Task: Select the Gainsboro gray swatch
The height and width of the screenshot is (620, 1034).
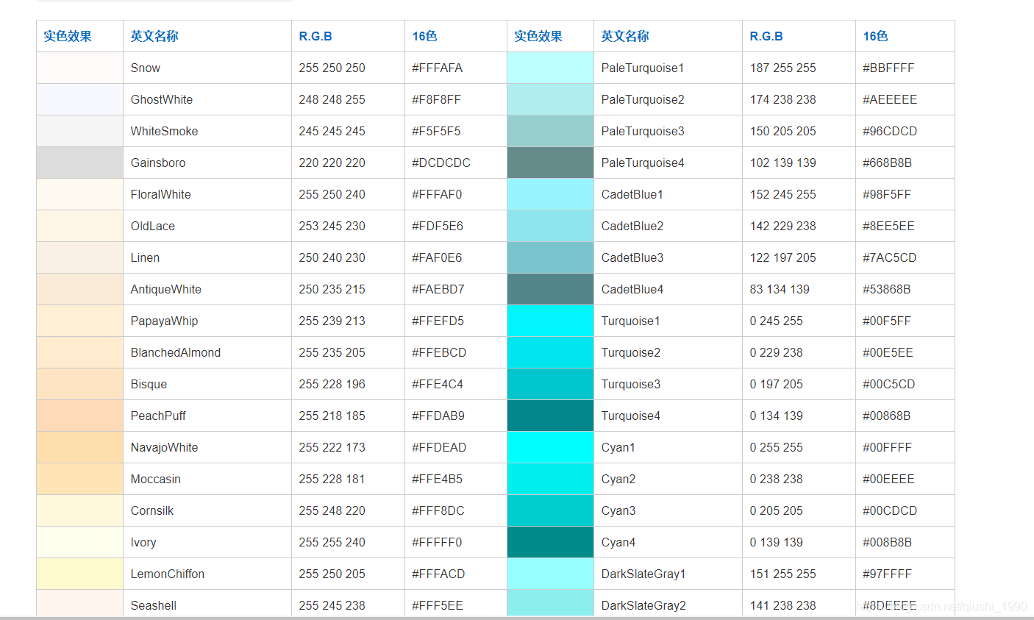Action: 79,163
